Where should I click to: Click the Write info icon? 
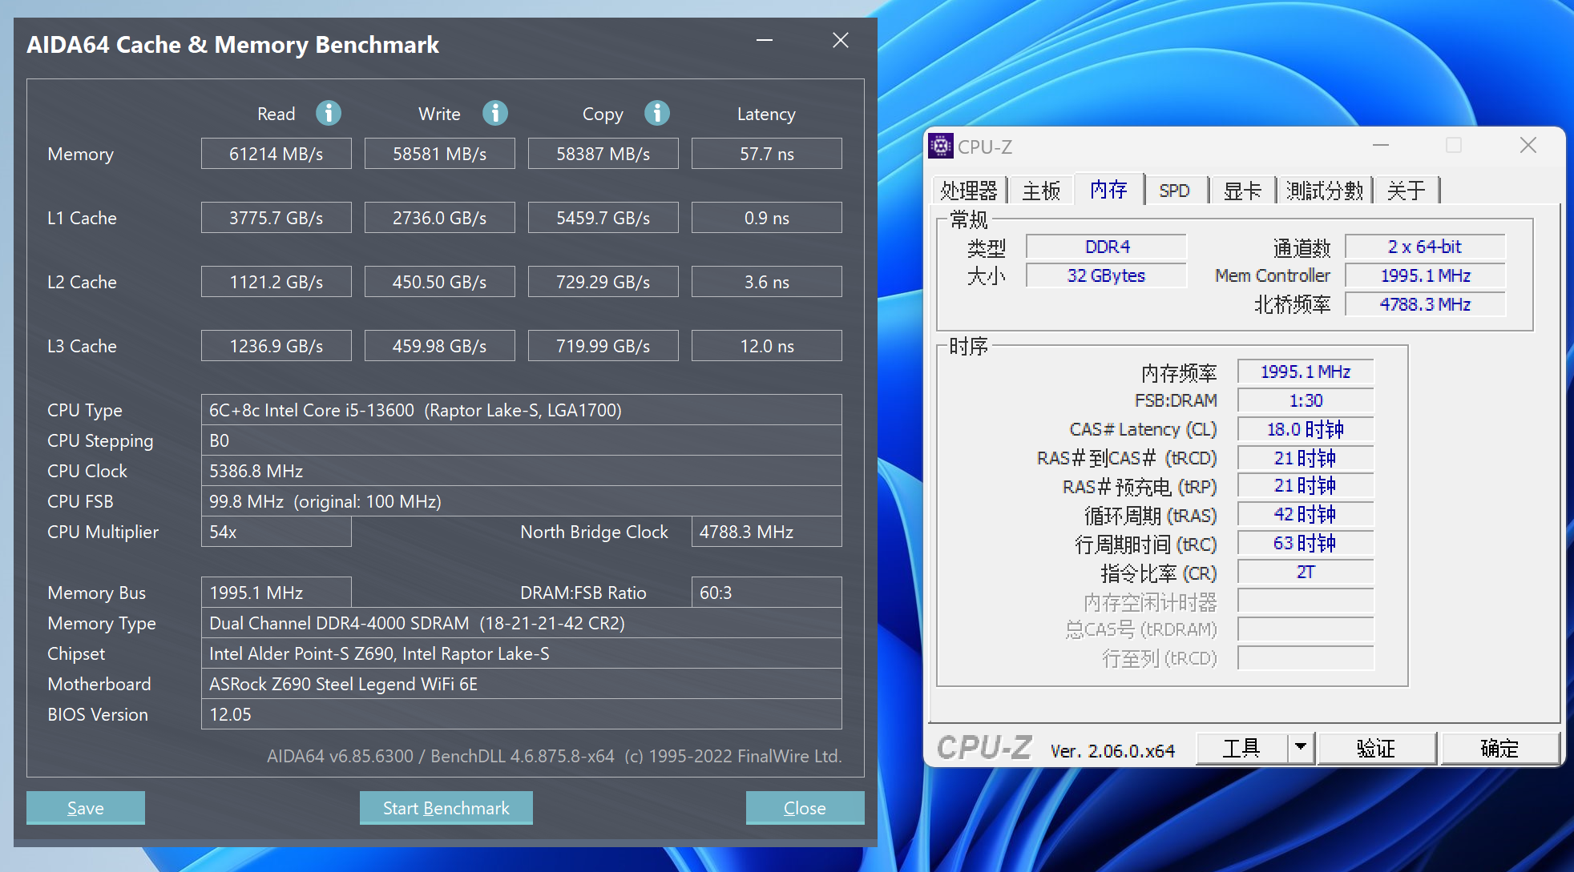click(494, 113)
